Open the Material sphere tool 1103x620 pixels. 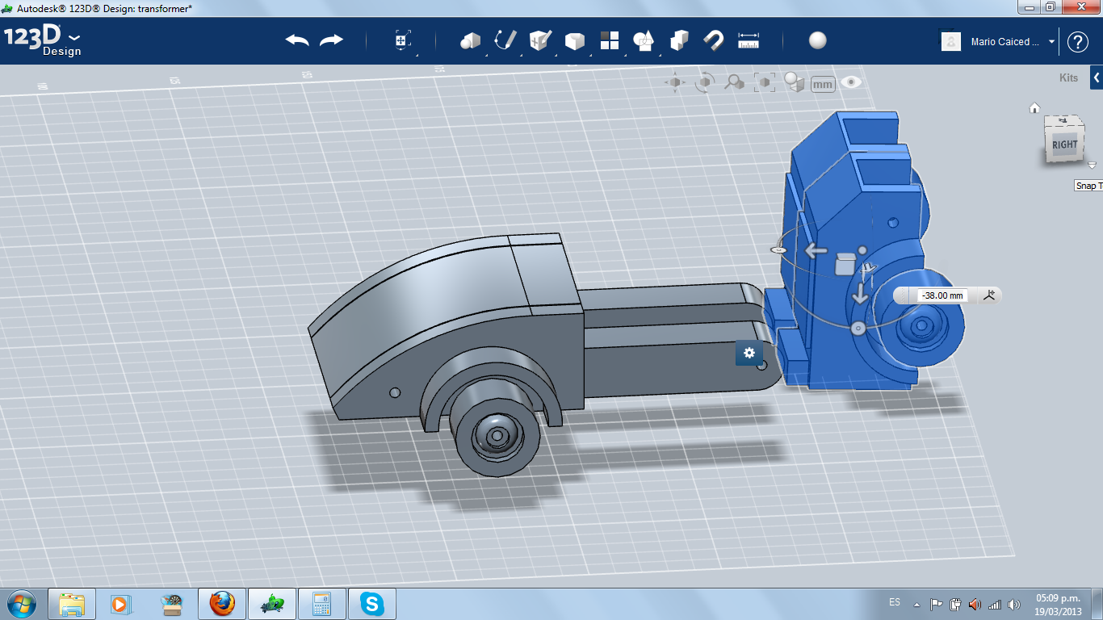(818, 40)
